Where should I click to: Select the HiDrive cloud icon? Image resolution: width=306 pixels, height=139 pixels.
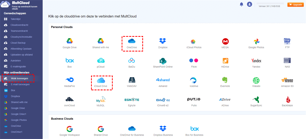click(225, 61)
